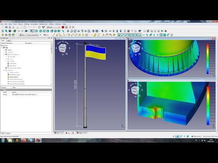The width and height of the screenshot is (218, 163).
Task: Go forward with the right navigation arrow
Action: (x=22, y=31)
